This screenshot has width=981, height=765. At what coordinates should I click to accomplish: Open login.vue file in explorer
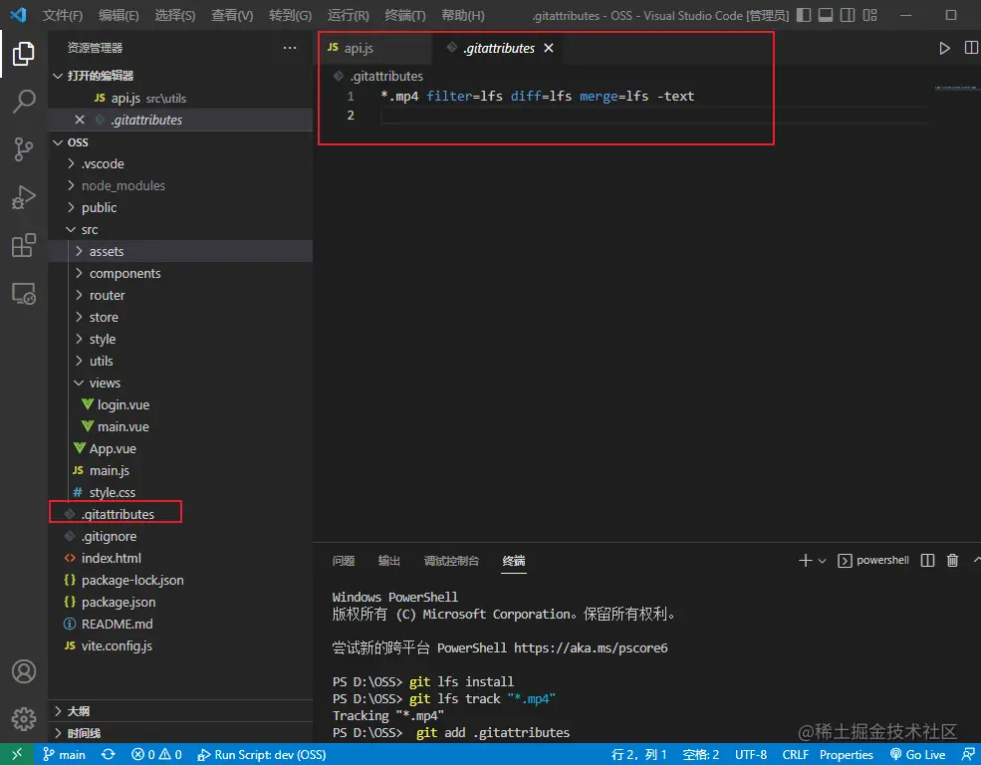[180, 404]
